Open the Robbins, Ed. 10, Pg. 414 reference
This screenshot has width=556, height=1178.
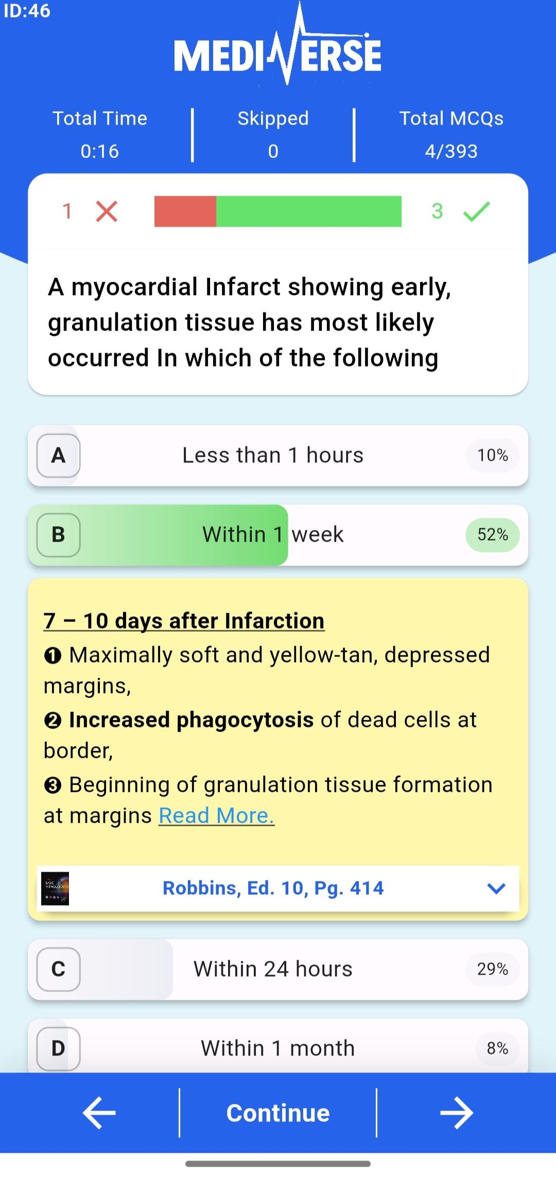[273, 888]
